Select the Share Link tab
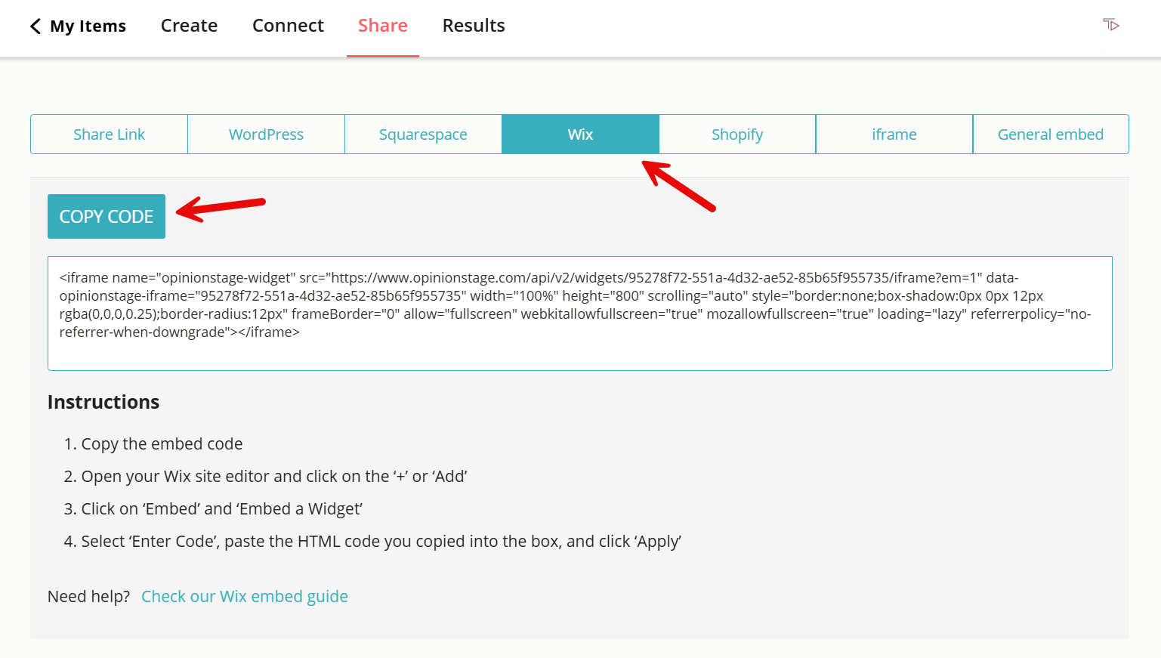This screenshot has width=1161, height=658. [109, 134]
